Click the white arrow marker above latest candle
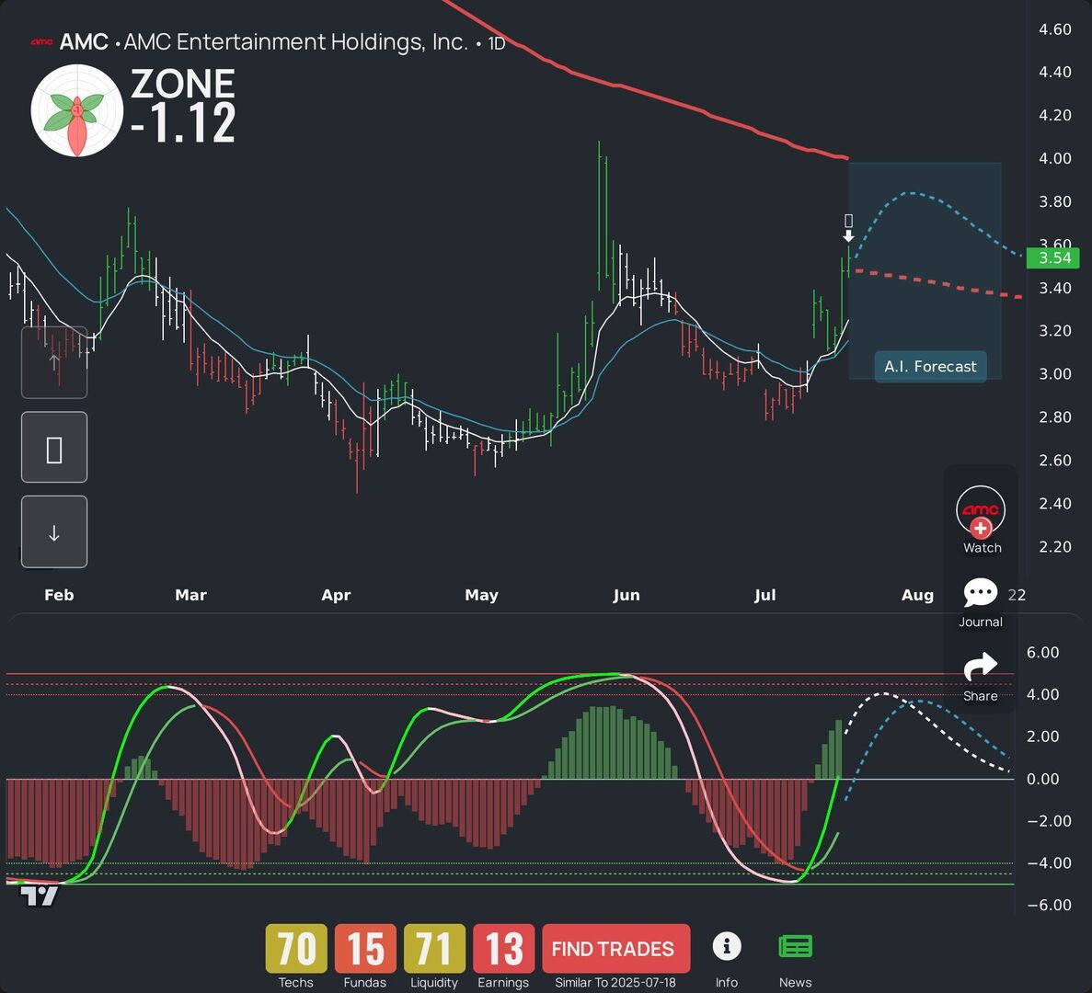 848,236
